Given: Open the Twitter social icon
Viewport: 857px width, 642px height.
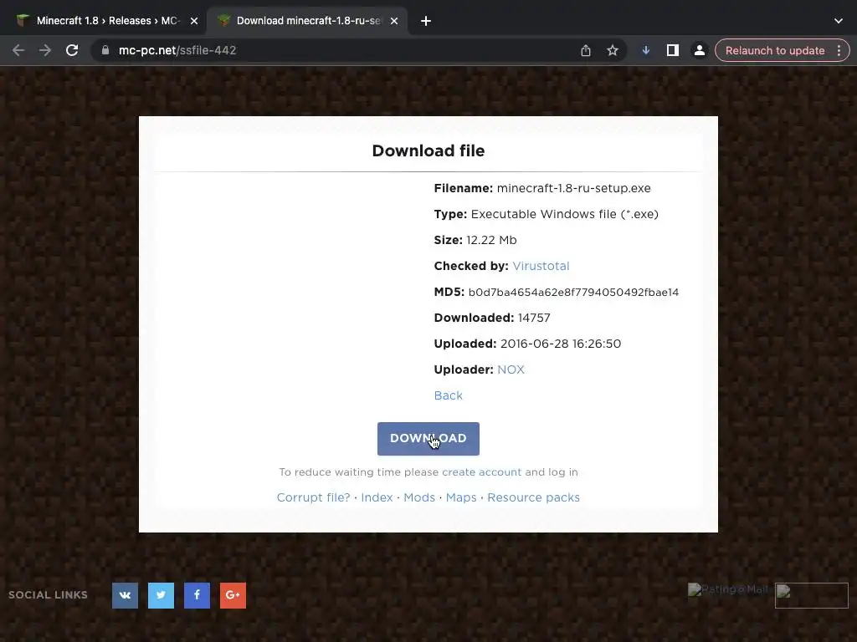Looking at the screenshot, I should pos(162,595).
